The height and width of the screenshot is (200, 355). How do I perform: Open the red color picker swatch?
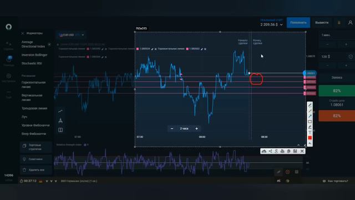pos(310,138)
